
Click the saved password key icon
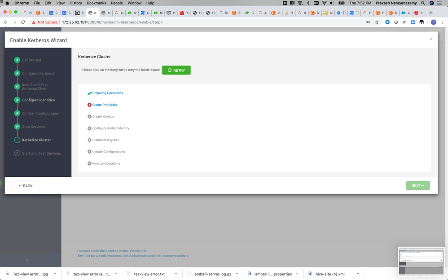click(368, 22)
